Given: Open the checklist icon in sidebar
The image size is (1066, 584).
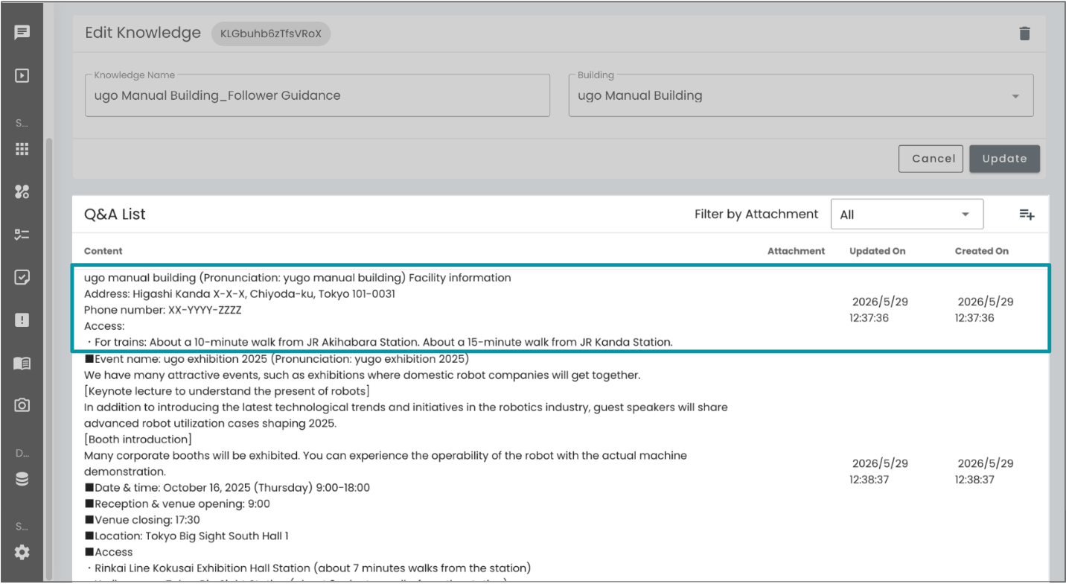Looking at the screenshot, I should coord(22,235).
